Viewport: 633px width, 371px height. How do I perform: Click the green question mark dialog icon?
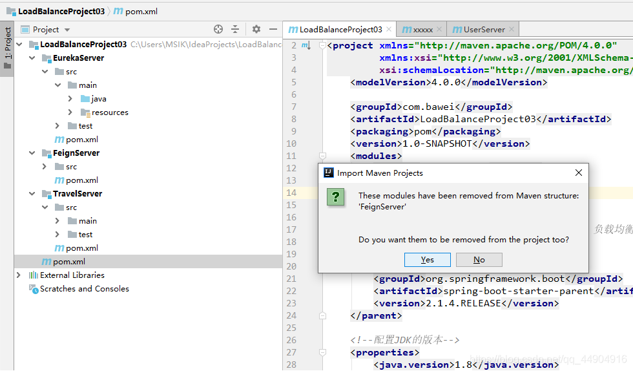(x=335, y=197)
